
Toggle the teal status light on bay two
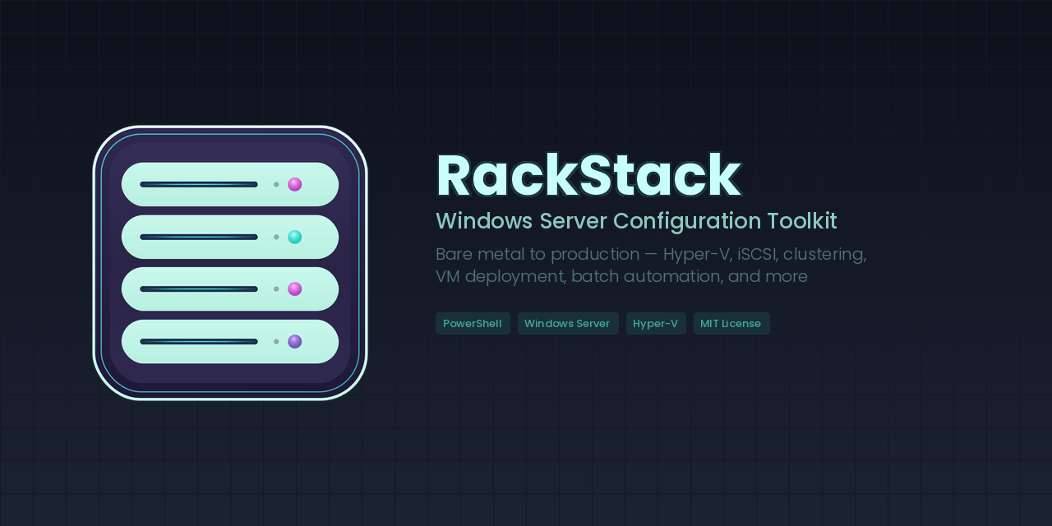(x=293, y=237)
